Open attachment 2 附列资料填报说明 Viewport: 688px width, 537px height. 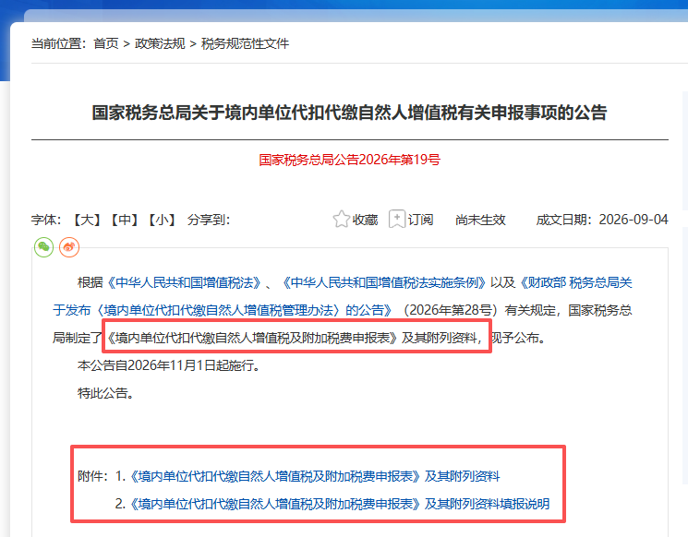pyautogui.click(x=340, y=504)
